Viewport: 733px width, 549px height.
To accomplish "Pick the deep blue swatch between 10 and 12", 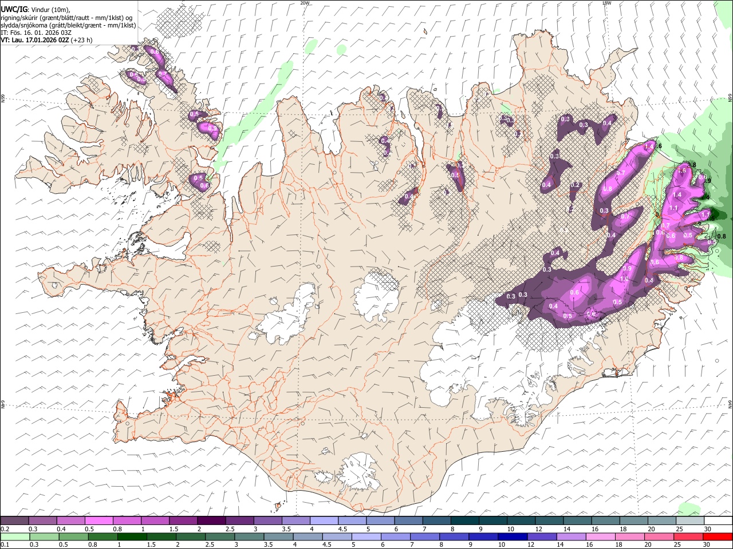I will (513, 536).
